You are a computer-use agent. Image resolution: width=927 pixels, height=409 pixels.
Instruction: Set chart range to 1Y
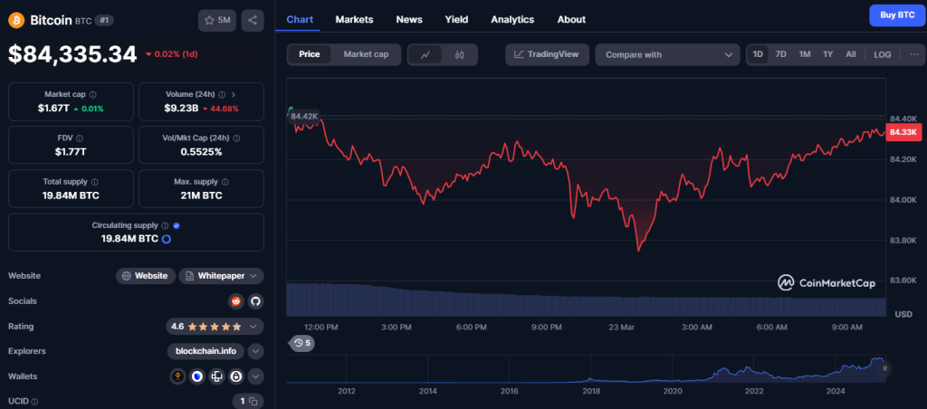click(x=827, y=54)
